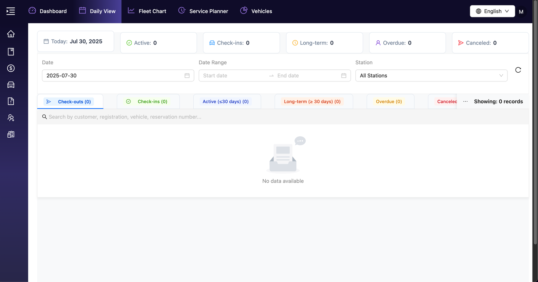The height and width of the screenshot is (282, 538).
Task: Click the refresh icon beside Station
Action: [x=518, y=70]
